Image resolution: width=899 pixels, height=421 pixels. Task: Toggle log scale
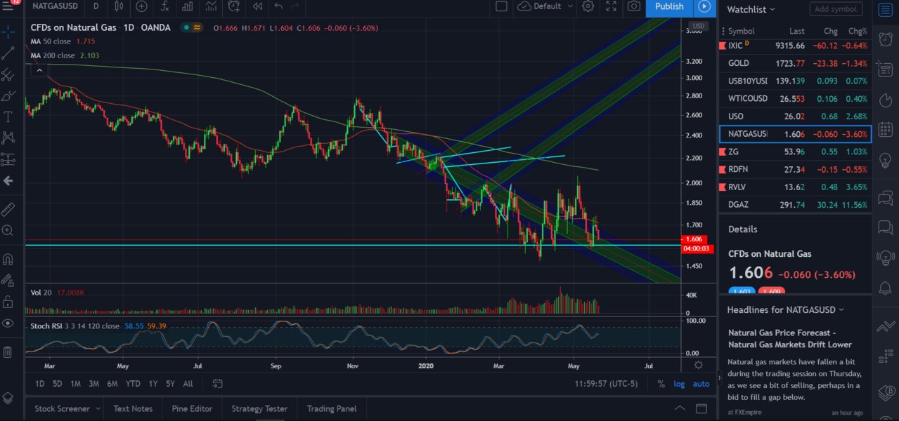(679, 384)
